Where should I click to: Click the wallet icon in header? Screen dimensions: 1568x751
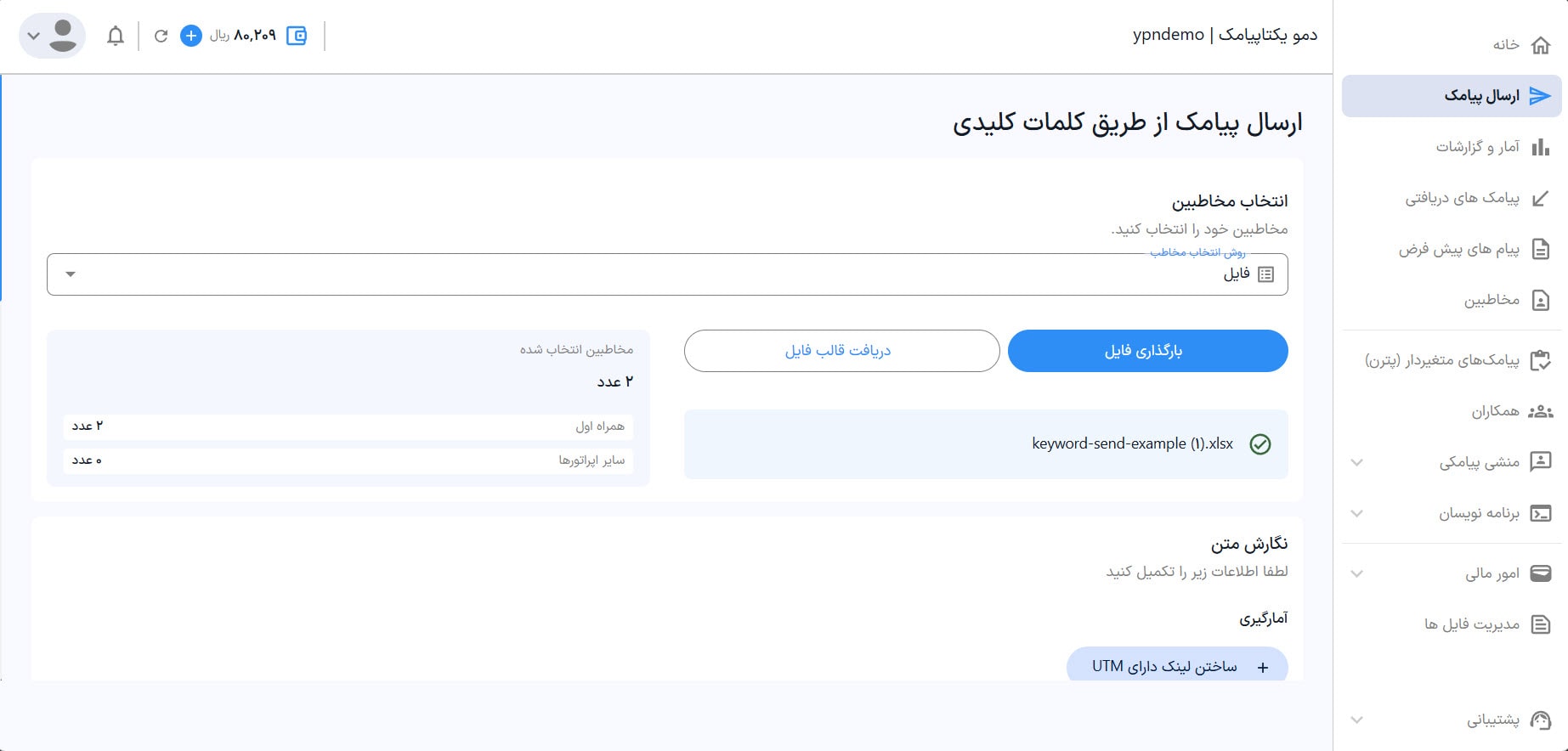pyautogui.click(x=297, y=36)
